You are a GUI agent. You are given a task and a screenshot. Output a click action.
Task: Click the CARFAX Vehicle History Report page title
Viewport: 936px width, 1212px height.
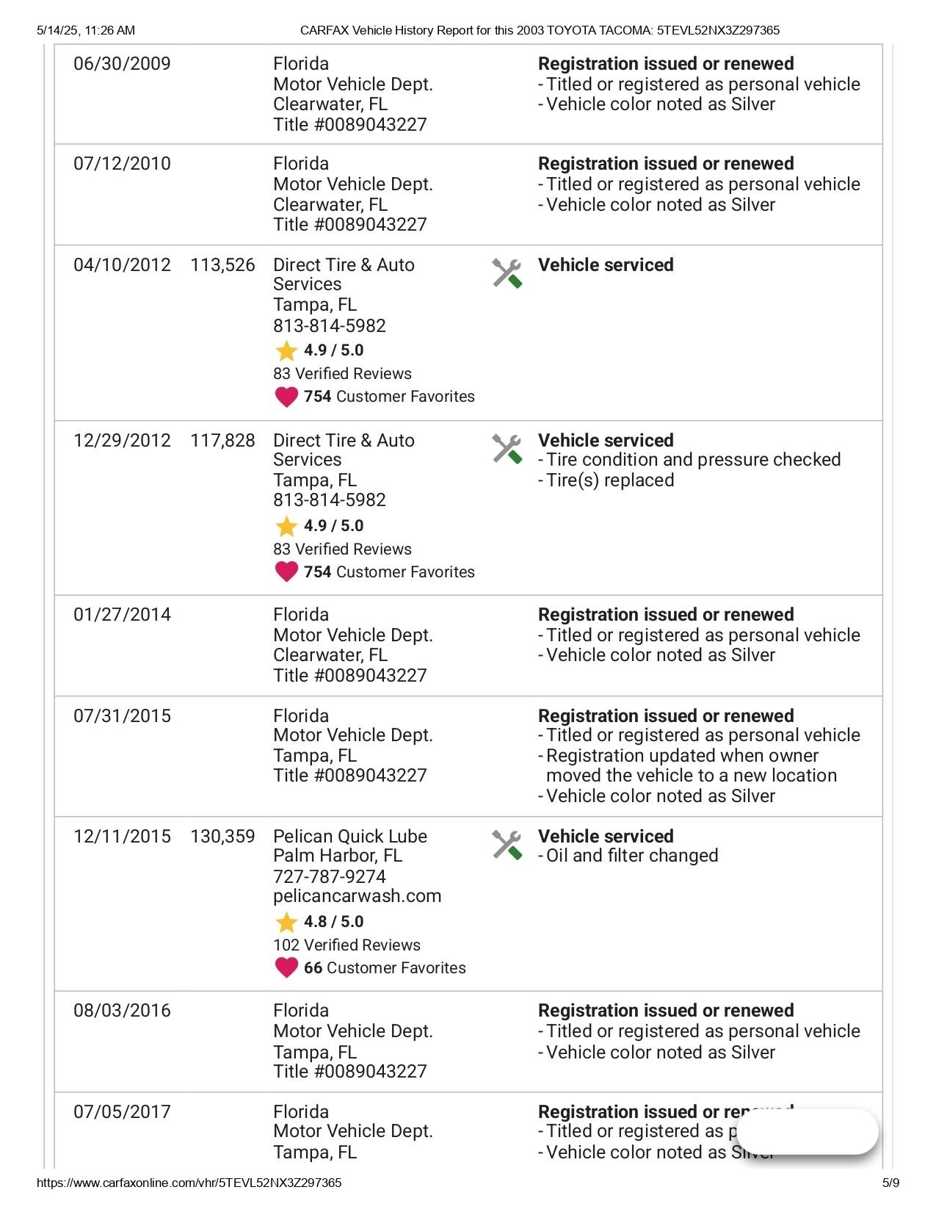(x=540, y=30)
